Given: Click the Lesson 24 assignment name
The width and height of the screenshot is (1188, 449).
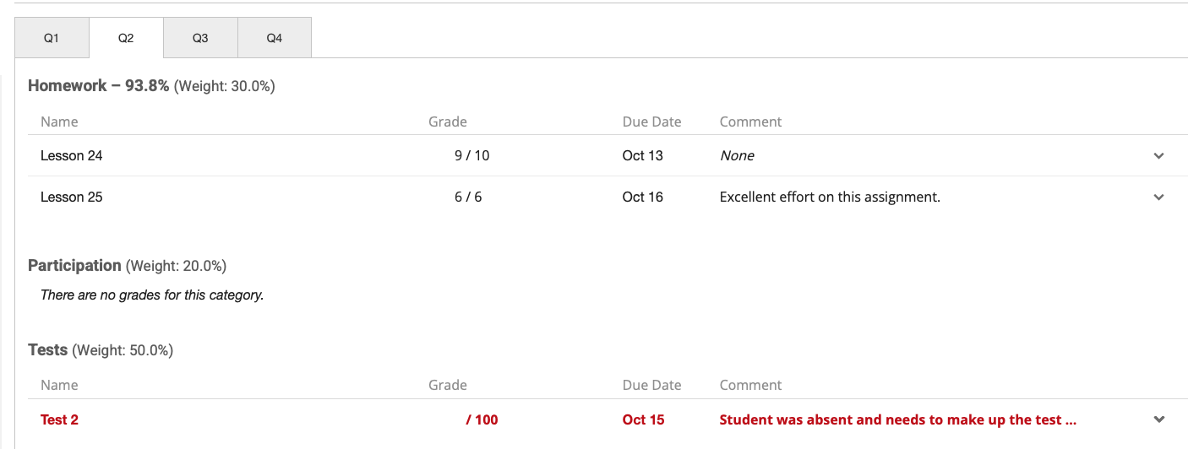Looking at the screenshot, I should pos(72,156).
